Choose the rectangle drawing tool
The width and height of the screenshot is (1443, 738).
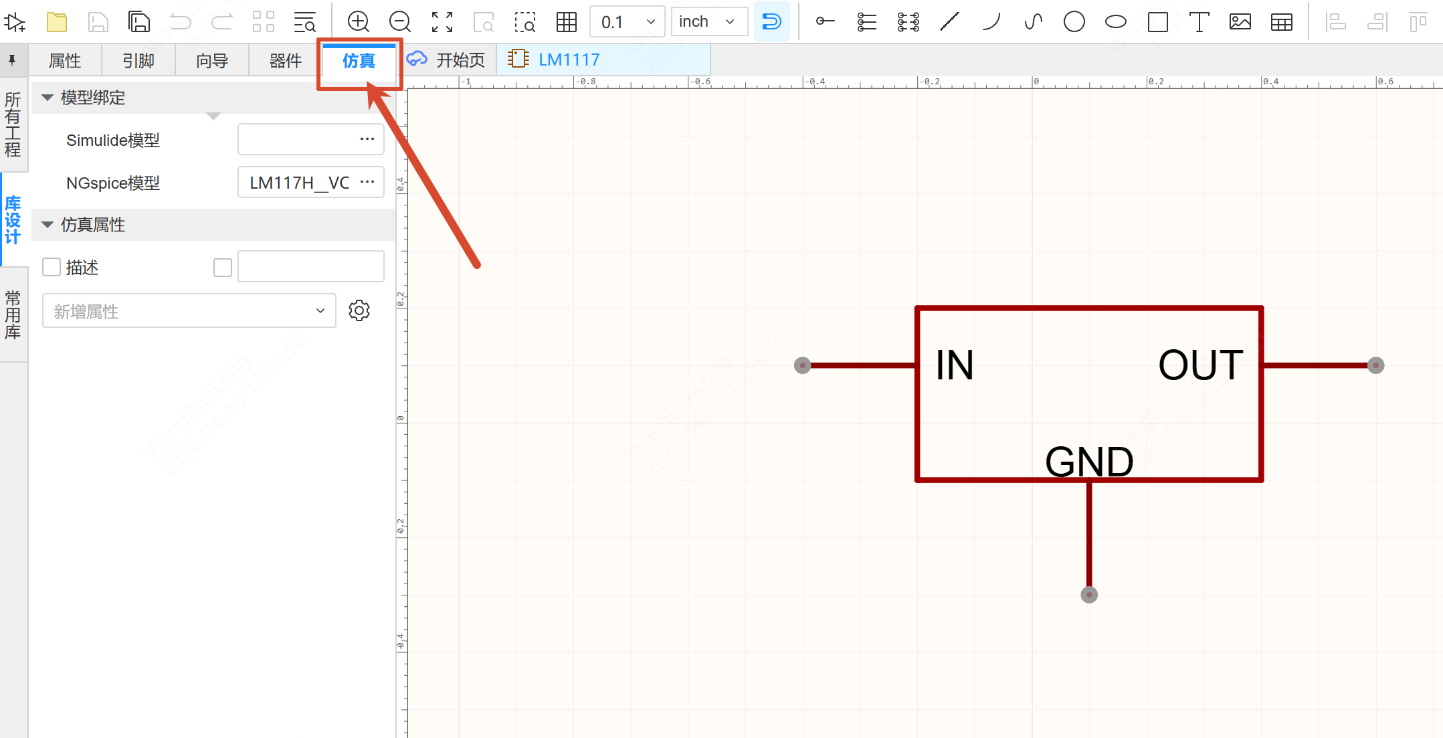pyautogui.click(x=1157, y=22)
